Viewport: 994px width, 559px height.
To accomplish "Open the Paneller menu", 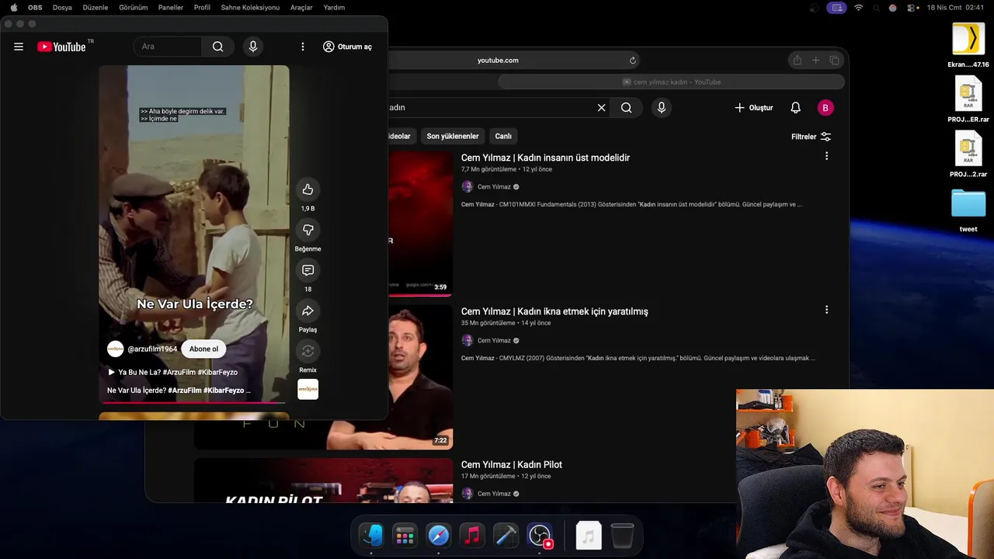I will 171,8.
